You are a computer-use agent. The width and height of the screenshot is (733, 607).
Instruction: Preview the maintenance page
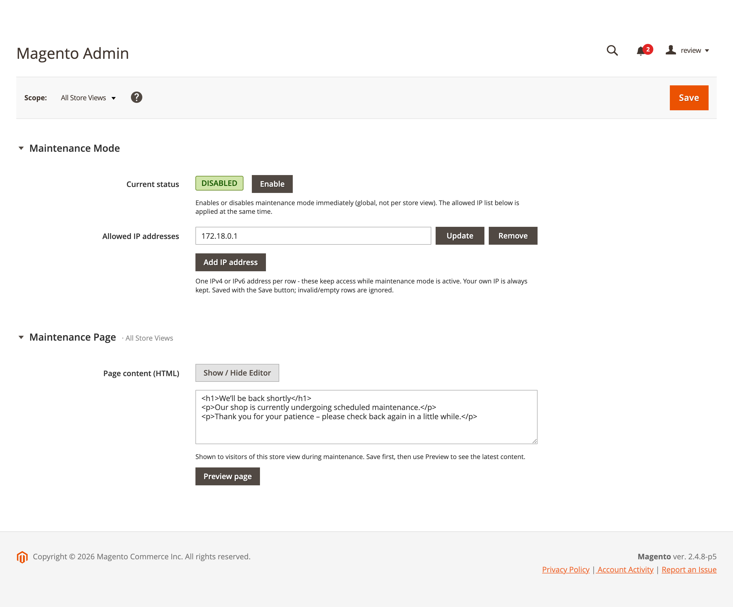(228, 477)
